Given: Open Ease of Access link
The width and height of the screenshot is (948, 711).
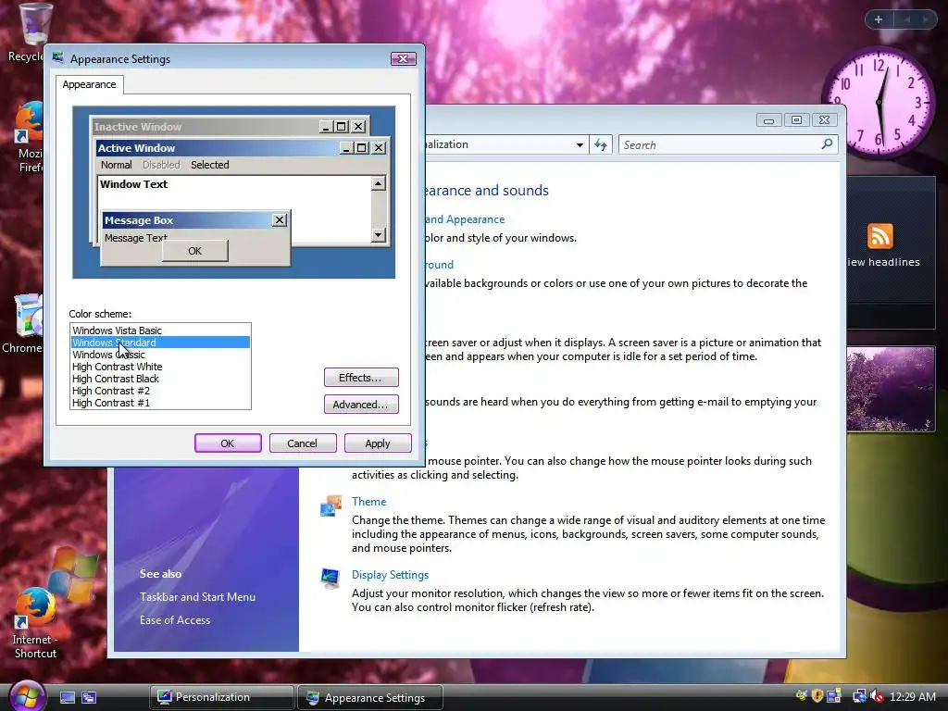Looking at the screenshot, I should (x=175, y=619).
